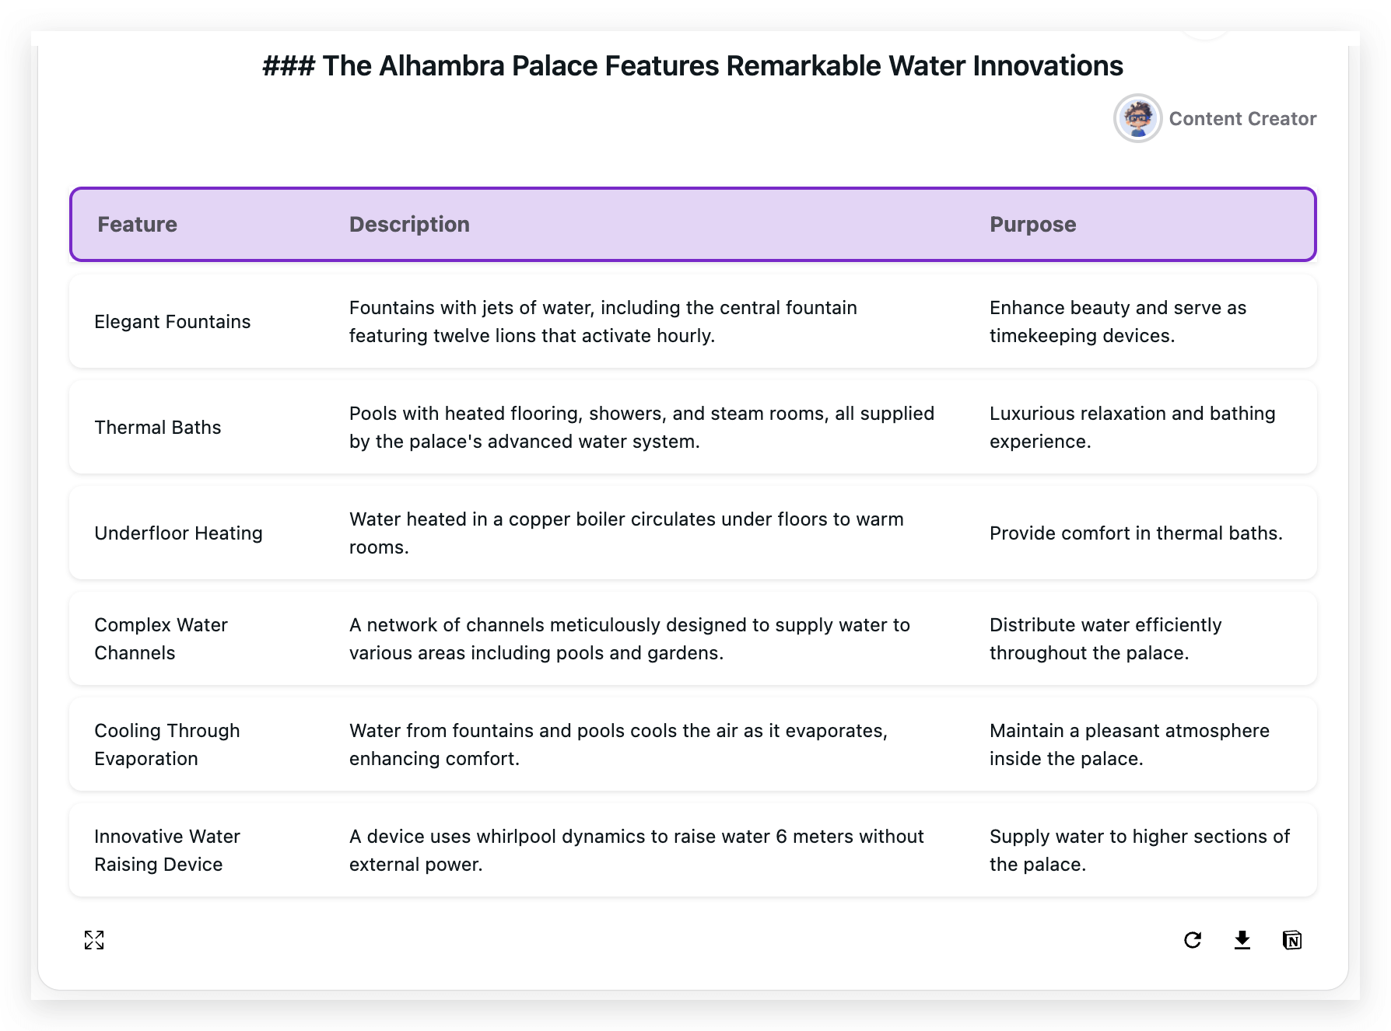
Task: Select the Feature column header
Action: tap(137, 224)
